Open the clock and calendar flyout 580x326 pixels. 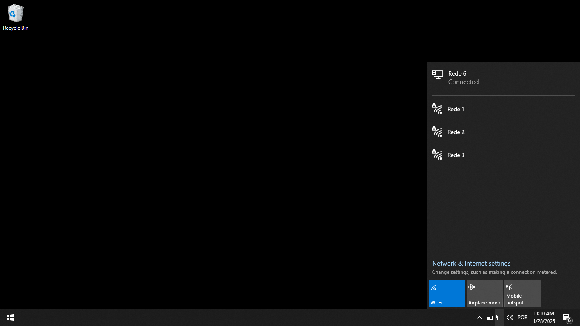tap(544, 318)
